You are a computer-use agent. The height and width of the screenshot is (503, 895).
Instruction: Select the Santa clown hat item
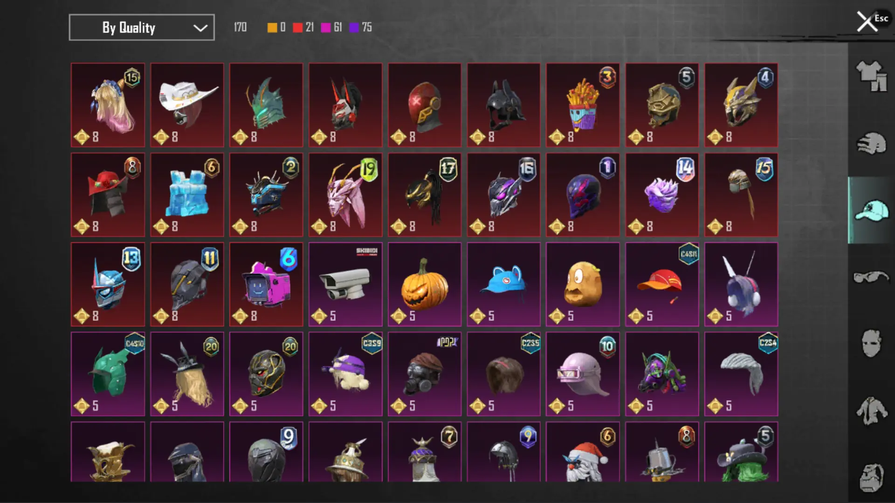[x=583, y=452]
